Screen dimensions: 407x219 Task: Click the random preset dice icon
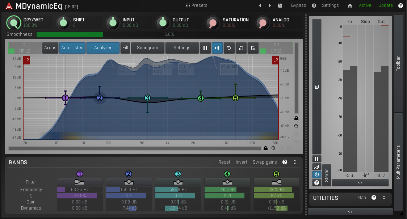click(280, 5)
